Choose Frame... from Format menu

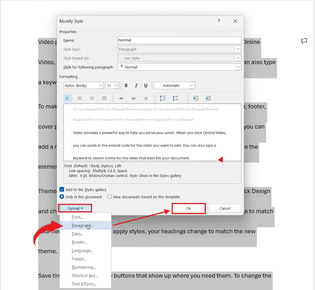85,259
